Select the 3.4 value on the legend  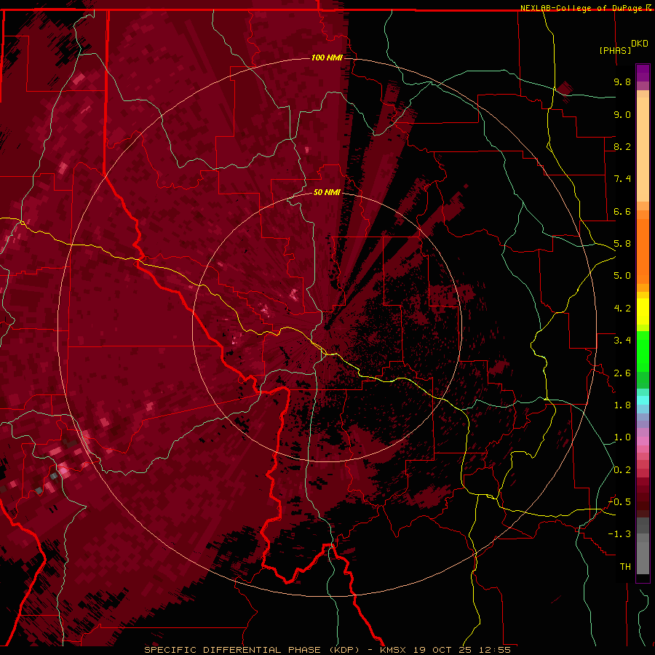pyautogui.click(x=622, y=341)
